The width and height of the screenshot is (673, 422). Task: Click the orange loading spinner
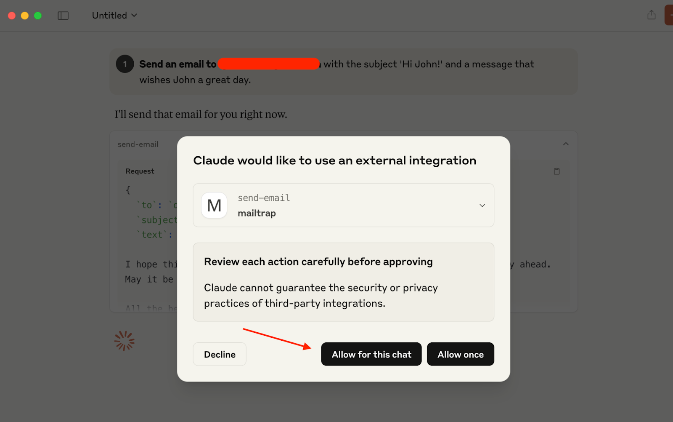tap(125, 341)
